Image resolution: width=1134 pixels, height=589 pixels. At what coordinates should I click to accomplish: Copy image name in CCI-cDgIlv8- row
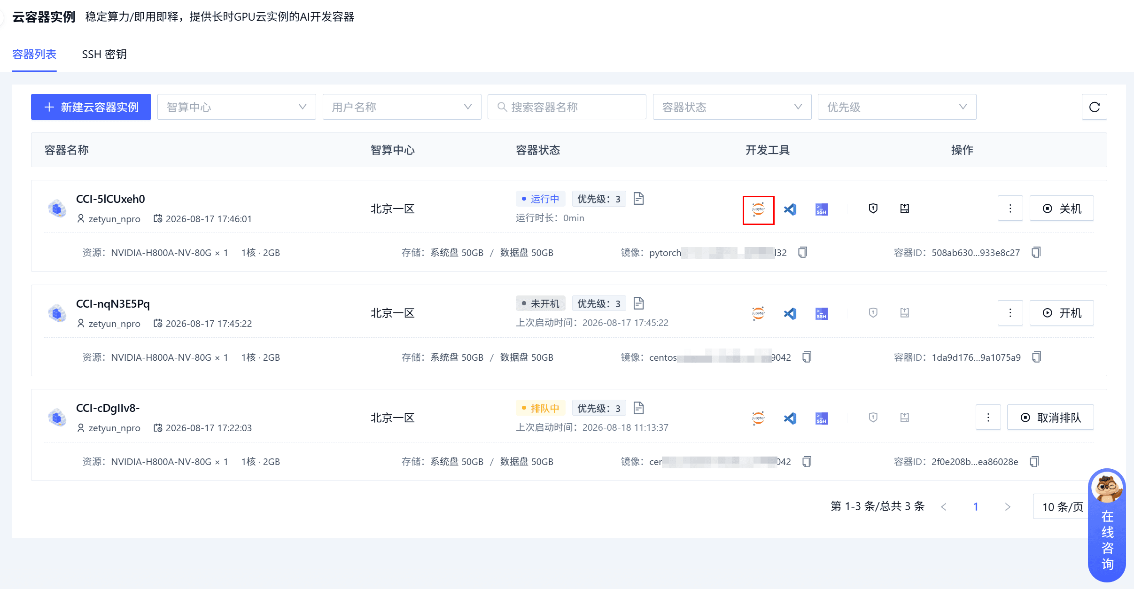[x=807, y=462]
